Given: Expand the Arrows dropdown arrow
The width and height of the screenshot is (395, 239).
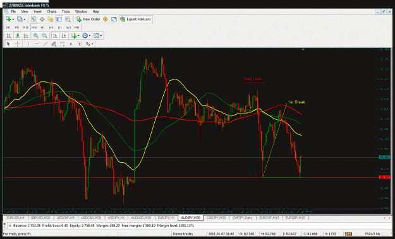Looking at the screenshot, I should (x=92, y=44).
